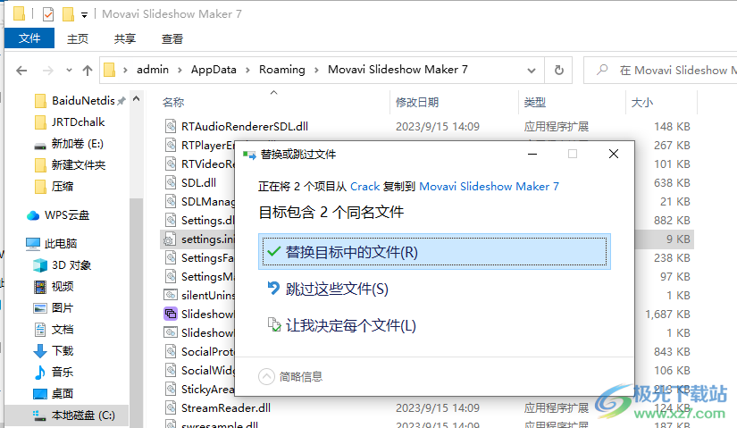Image resolution: width=737 pixels, height=428 pixels.
Task: Select BaiduNetdis folder in sidebar
Action: click(x=83, y=101)
